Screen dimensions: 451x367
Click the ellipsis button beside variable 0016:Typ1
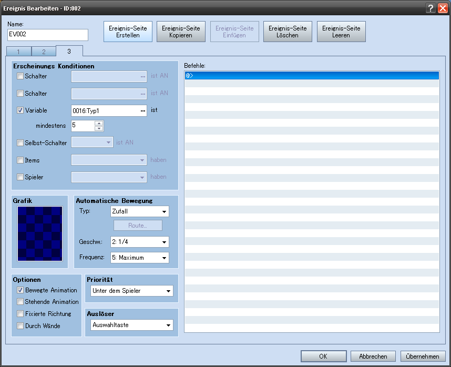pos(142,110)
